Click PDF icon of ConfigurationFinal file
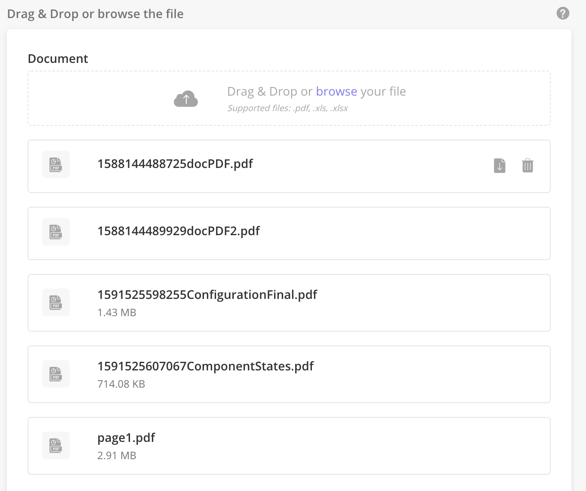586x491 pixels. [x=56, y=302]
